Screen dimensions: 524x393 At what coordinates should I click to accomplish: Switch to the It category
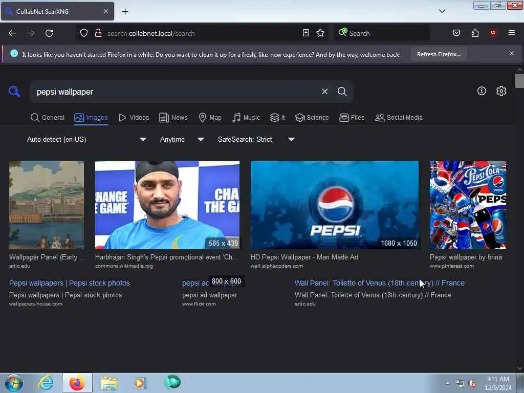[278, 118]
